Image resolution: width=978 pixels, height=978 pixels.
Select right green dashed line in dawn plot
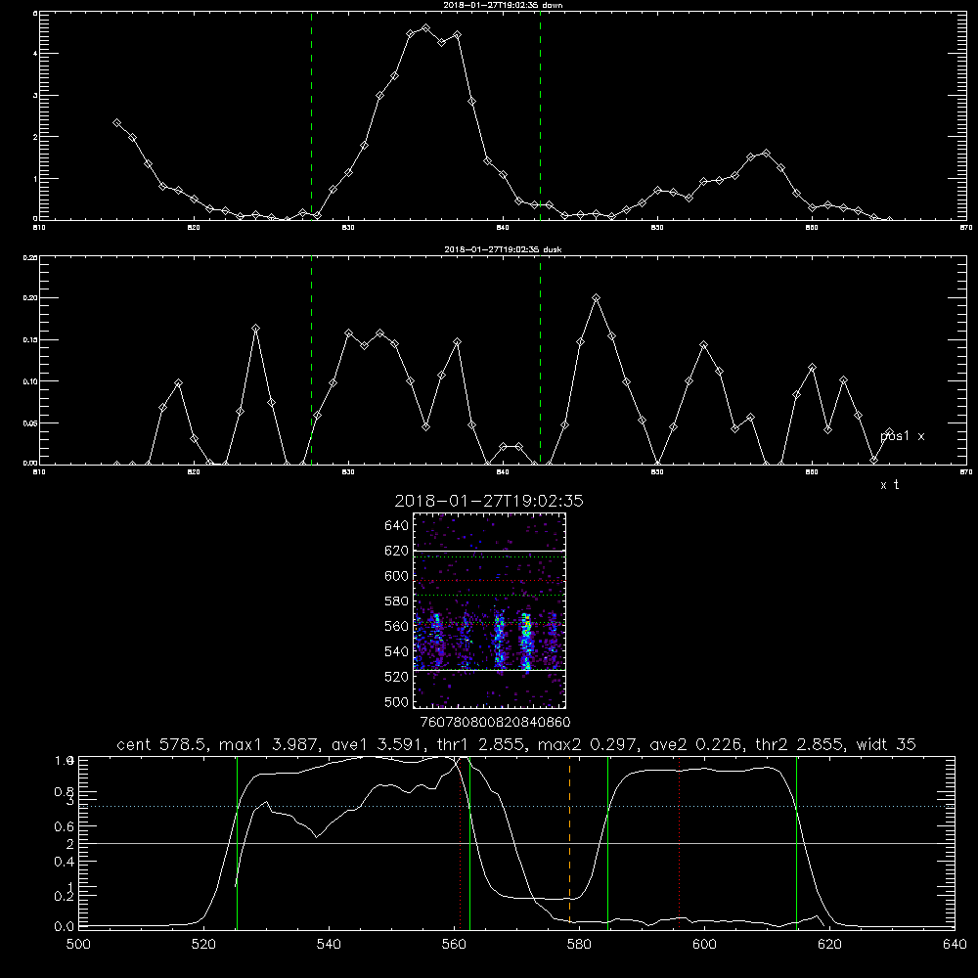[x=540, y=115]
